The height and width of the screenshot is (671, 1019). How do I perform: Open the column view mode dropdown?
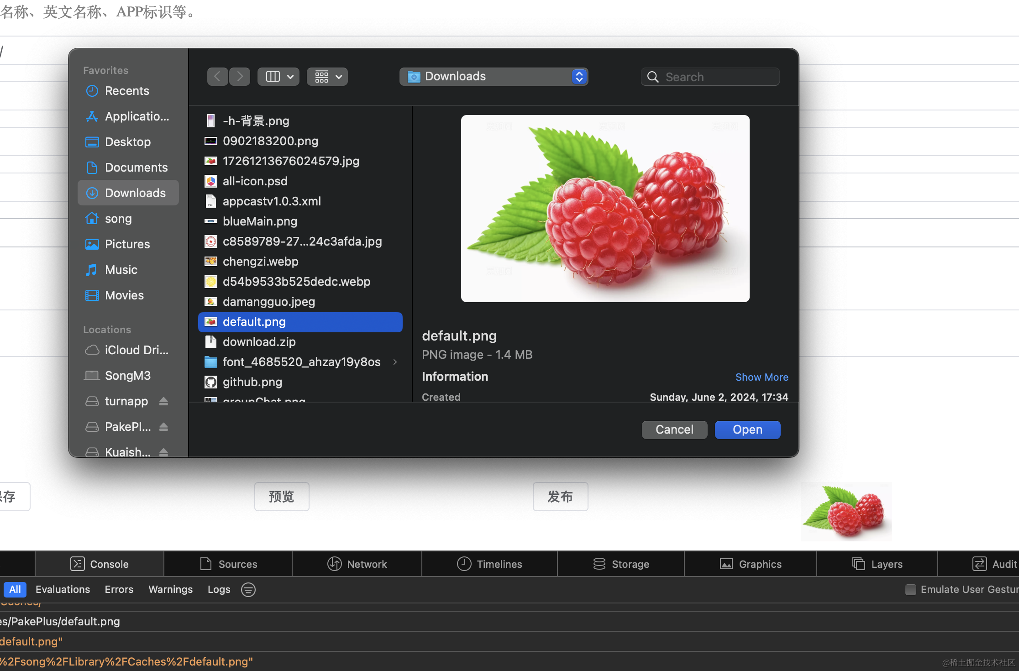coord(278,77)
